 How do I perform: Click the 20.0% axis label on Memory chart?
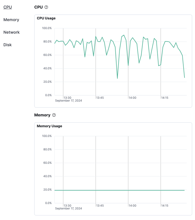click(x=47, y=190)
